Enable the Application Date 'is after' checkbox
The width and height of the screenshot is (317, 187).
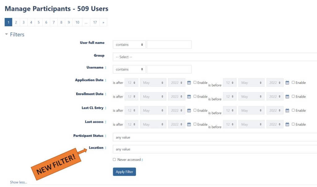click(195, 82)
